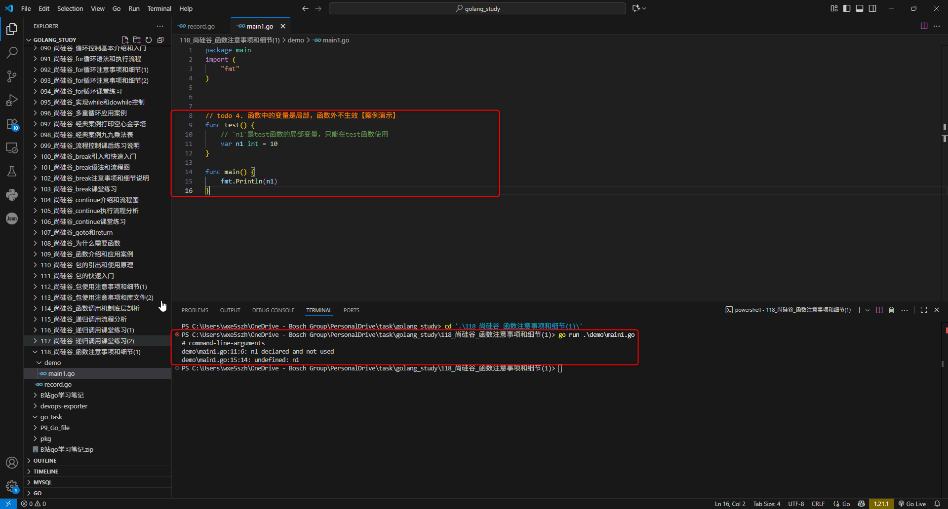Open Remote Explorer view
This screenshot has height=509, width=948.
pos(12,147)
